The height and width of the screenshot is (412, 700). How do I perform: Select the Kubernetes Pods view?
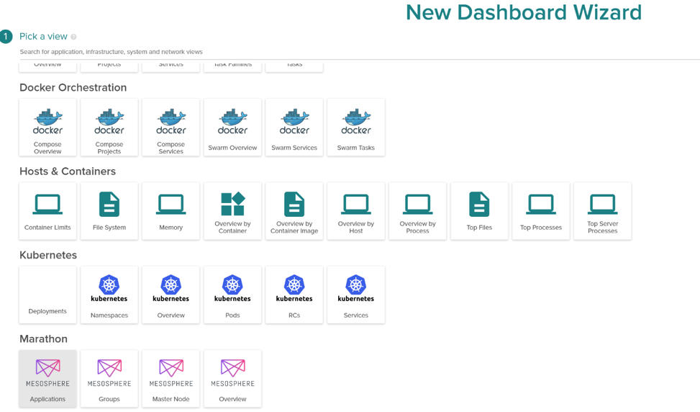point(232,295)
